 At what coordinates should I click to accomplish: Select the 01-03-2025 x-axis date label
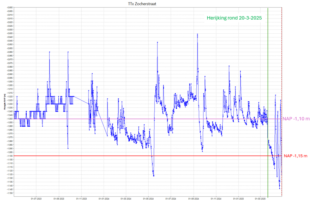point(260,199)
